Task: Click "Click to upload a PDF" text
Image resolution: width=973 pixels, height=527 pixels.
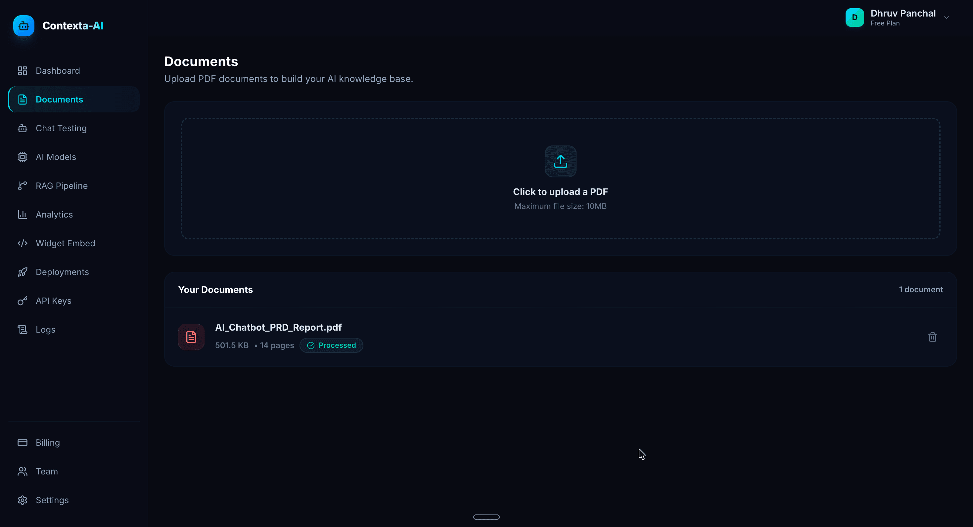Action: coord(561,192)
